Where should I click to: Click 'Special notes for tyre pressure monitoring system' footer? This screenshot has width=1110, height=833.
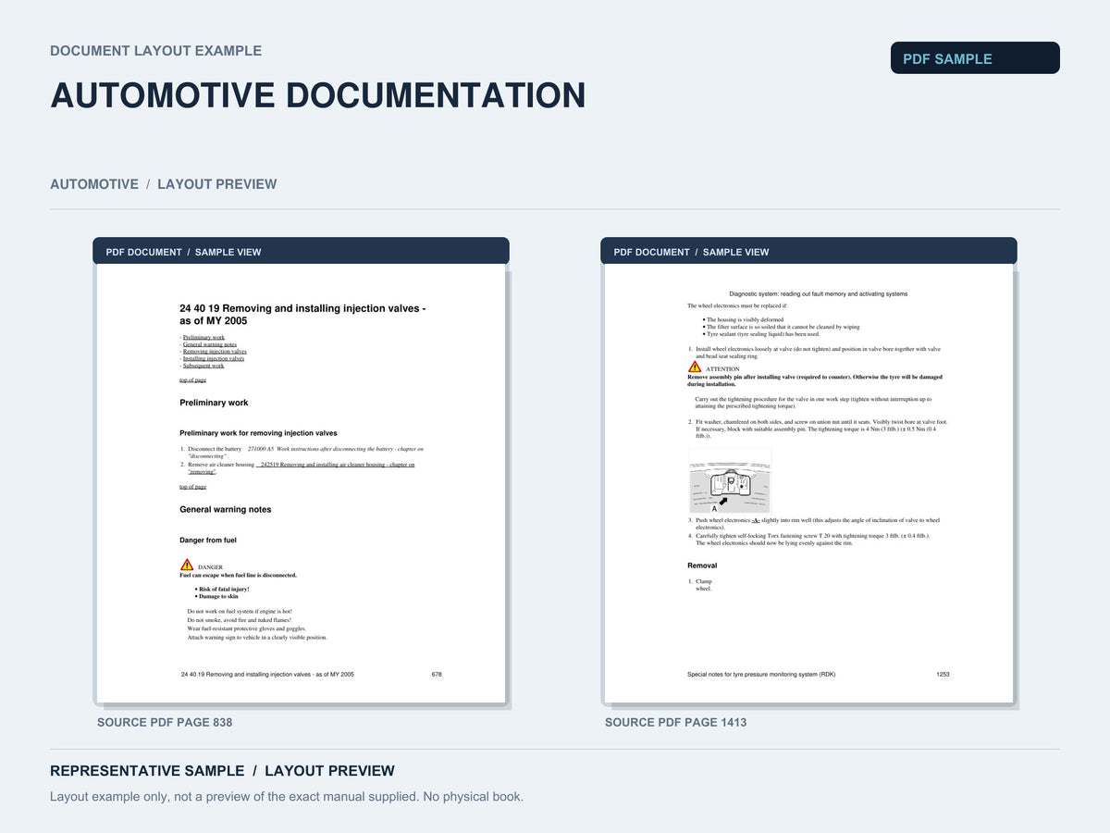click(x=761, y=674)
